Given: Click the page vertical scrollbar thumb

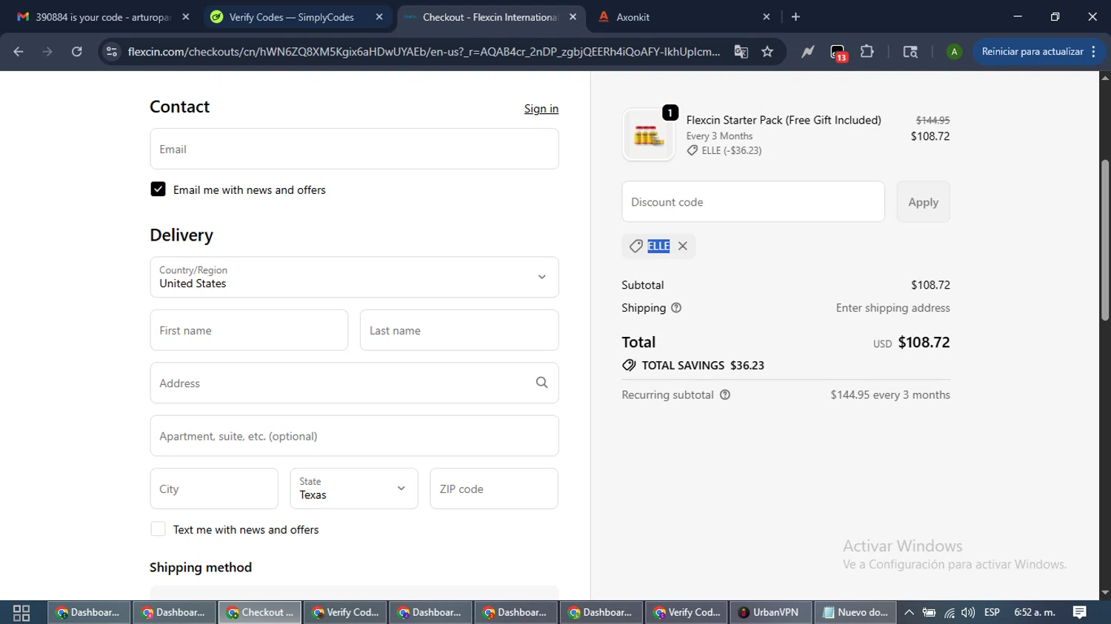Looking at the screenshot, I should click(1105, 241).
